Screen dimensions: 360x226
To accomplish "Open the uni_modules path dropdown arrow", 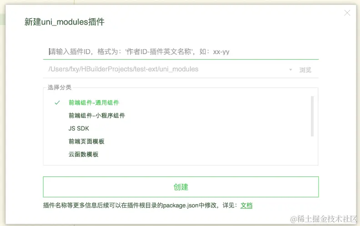I will coord(290,70).
